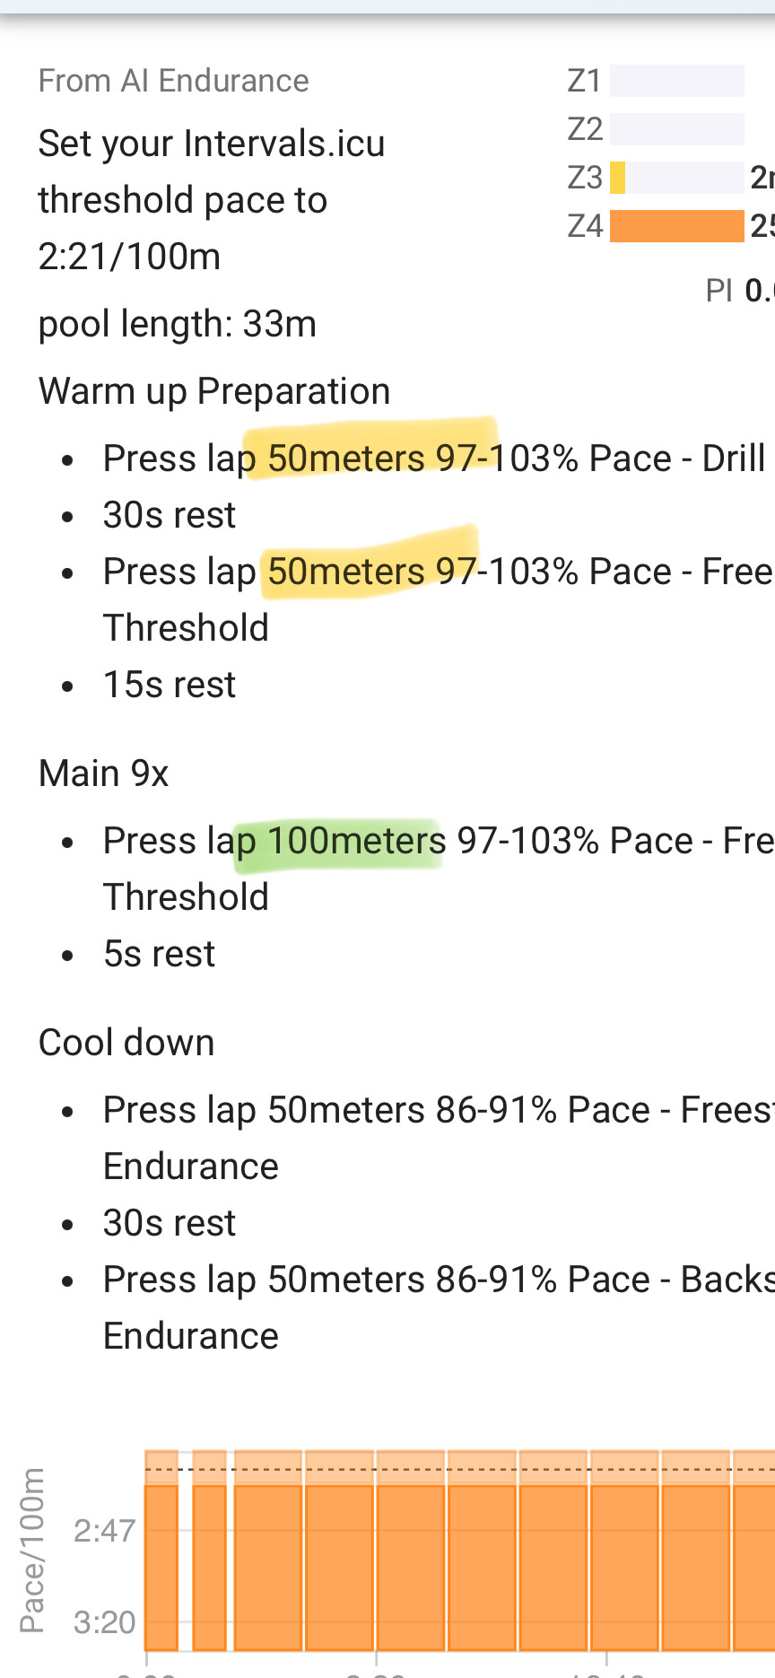This screenshot has height=1678, width=775.
Task: Click the '15s rest' step
Action: click(170, 685)
